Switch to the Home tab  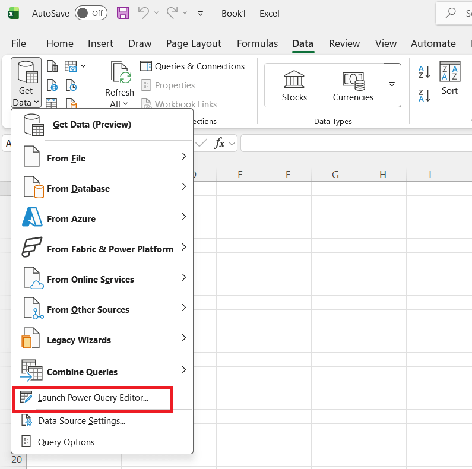coord(60,44)
